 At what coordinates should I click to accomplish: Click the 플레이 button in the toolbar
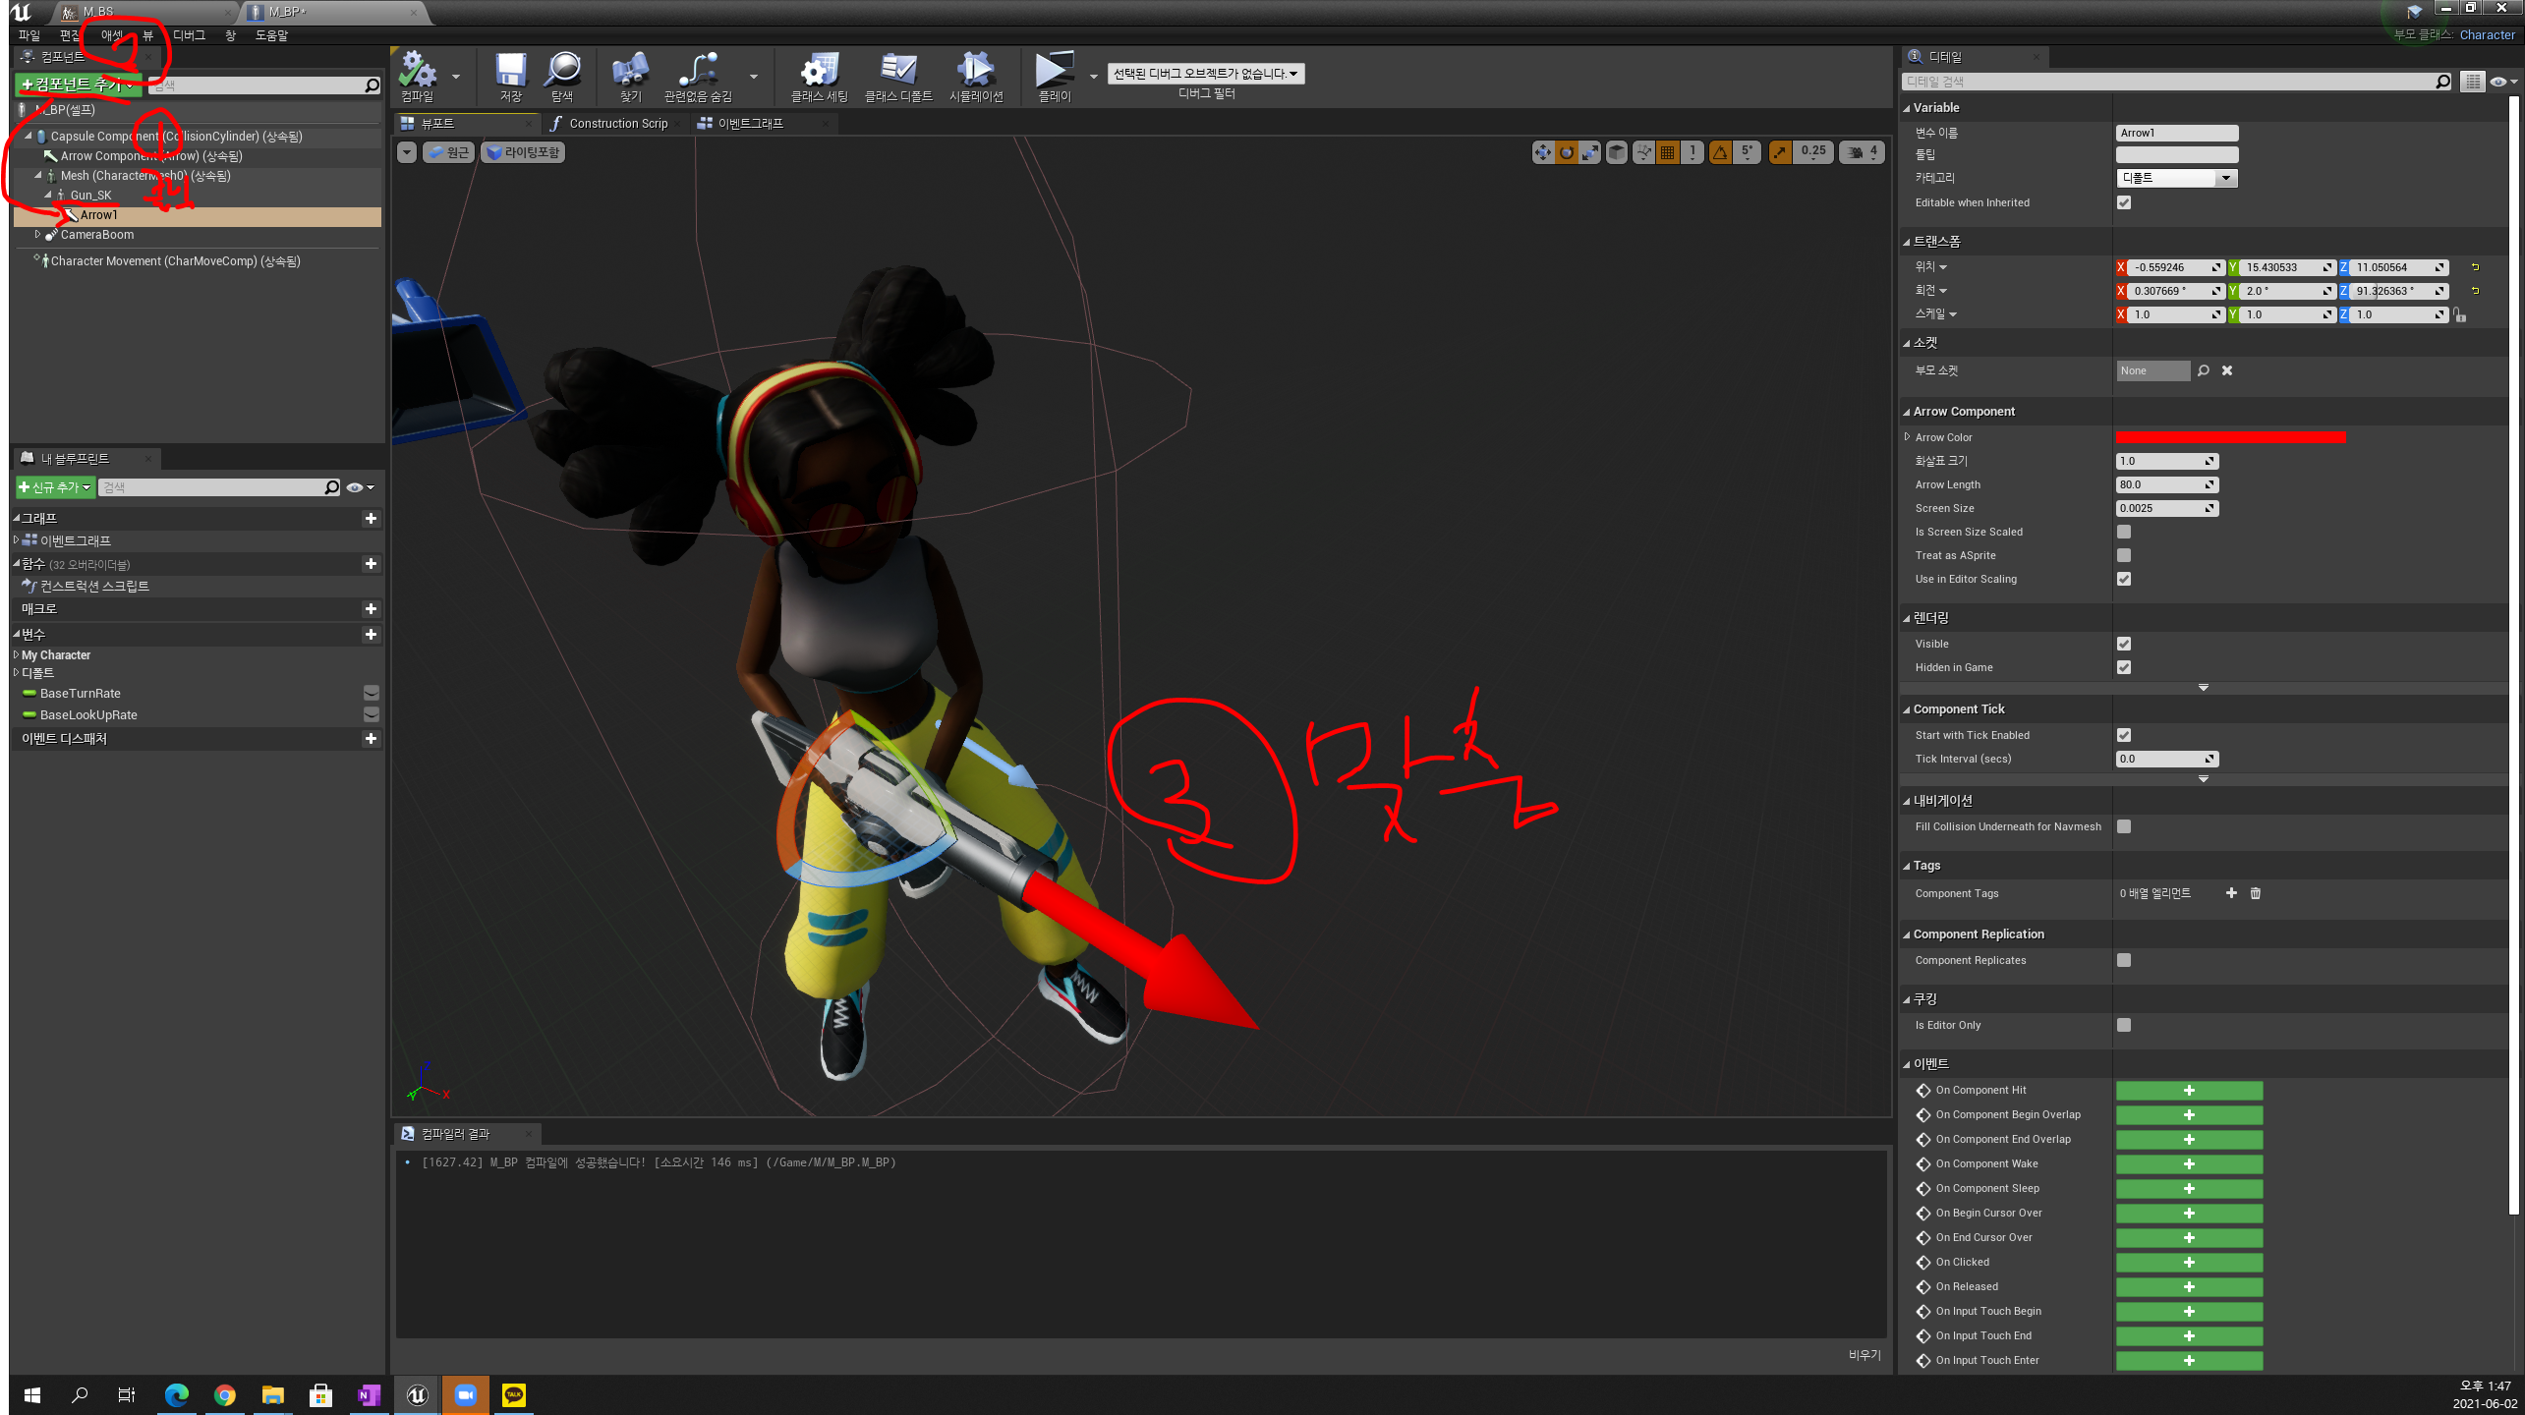point(1054,76)
